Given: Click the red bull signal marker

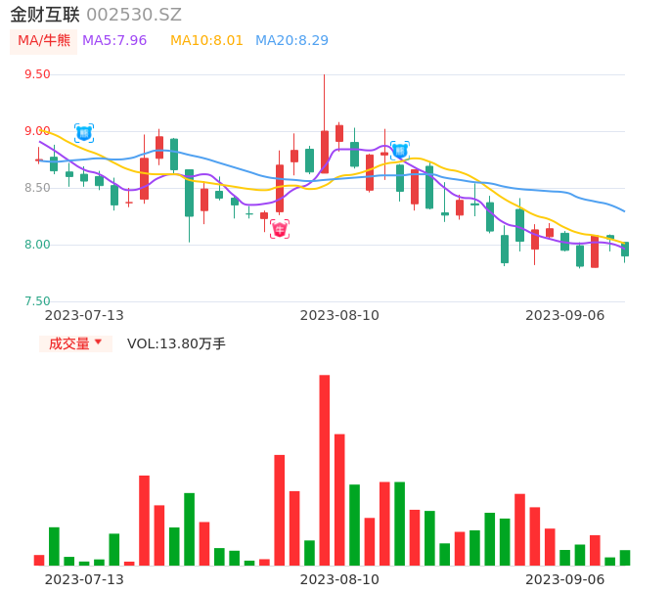Looking at the screenshot, I should tap(280, 230).
